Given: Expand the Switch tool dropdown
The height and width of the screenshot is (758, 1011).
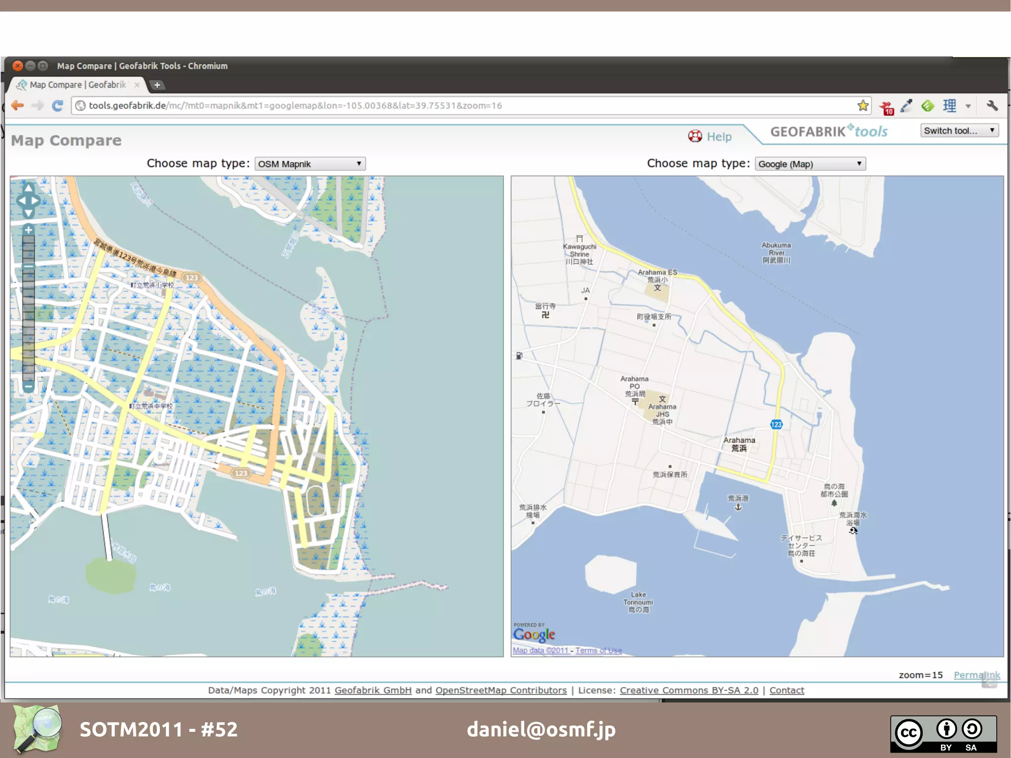Looking at the screenshot, I should [959, 131].
